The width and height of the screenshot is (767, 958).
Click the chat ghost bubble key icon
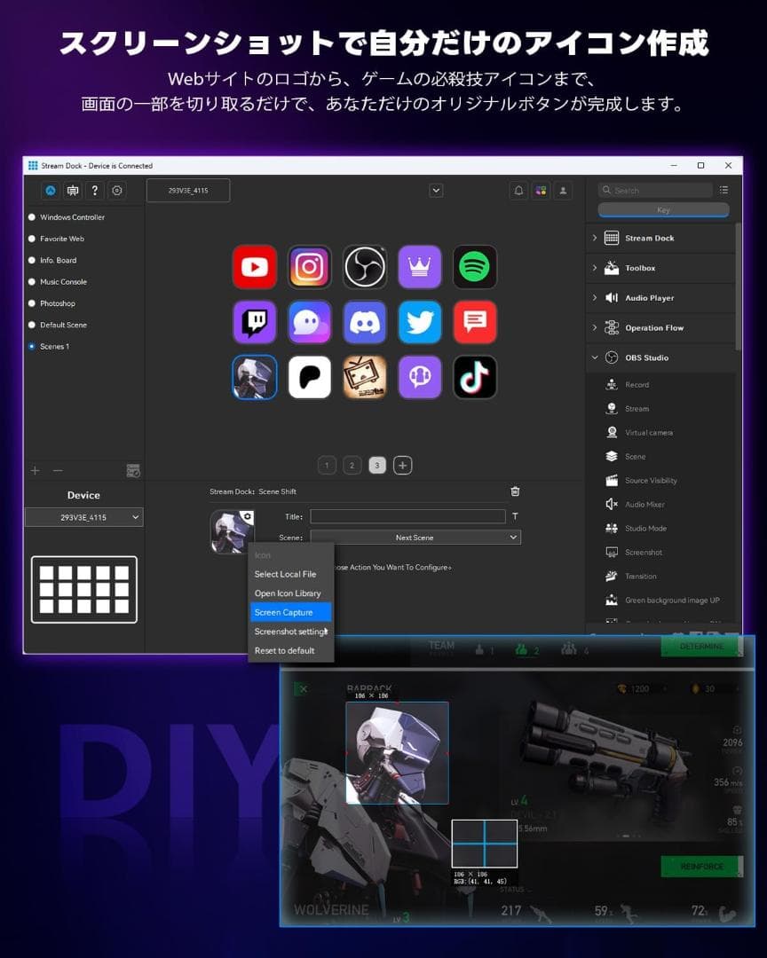click(x=310, y=322)
